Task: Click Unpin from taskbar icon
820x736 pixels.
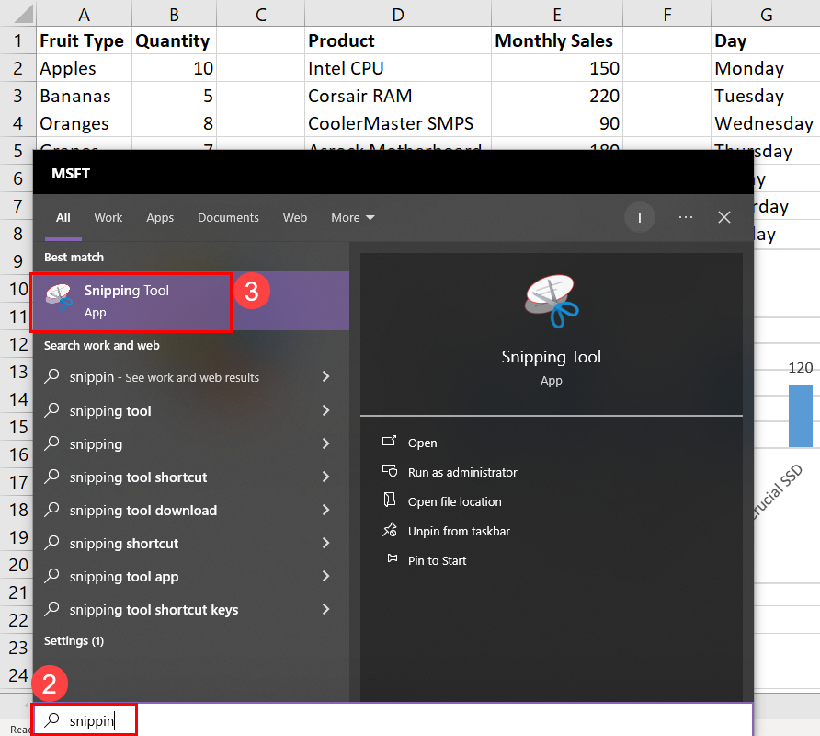Action: 390,530
